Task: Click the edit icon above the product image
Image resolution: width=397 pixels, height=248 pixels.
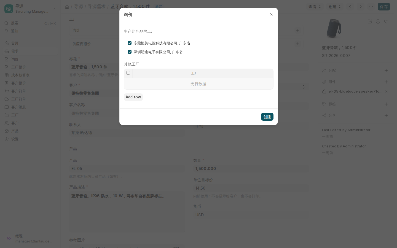Action: point(370,21)
